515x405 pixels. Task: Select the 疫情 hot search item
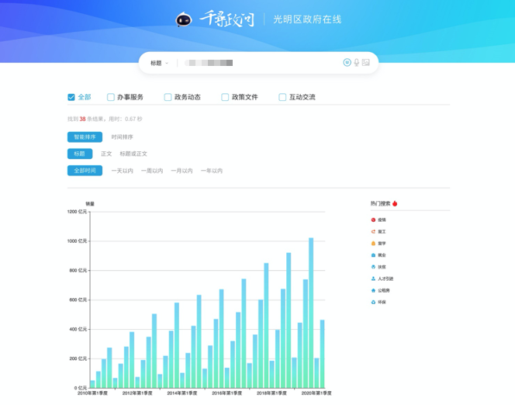[x=381, y=220]
